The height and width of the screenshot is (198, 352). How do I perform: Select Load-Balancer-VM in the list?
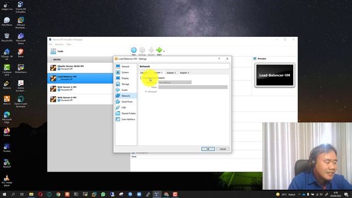(x=80, y=78)
